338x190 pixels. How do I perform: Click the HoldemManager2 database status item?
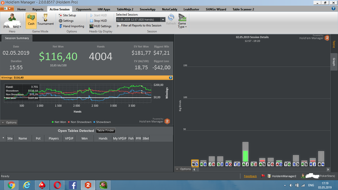tap(282, 176)
